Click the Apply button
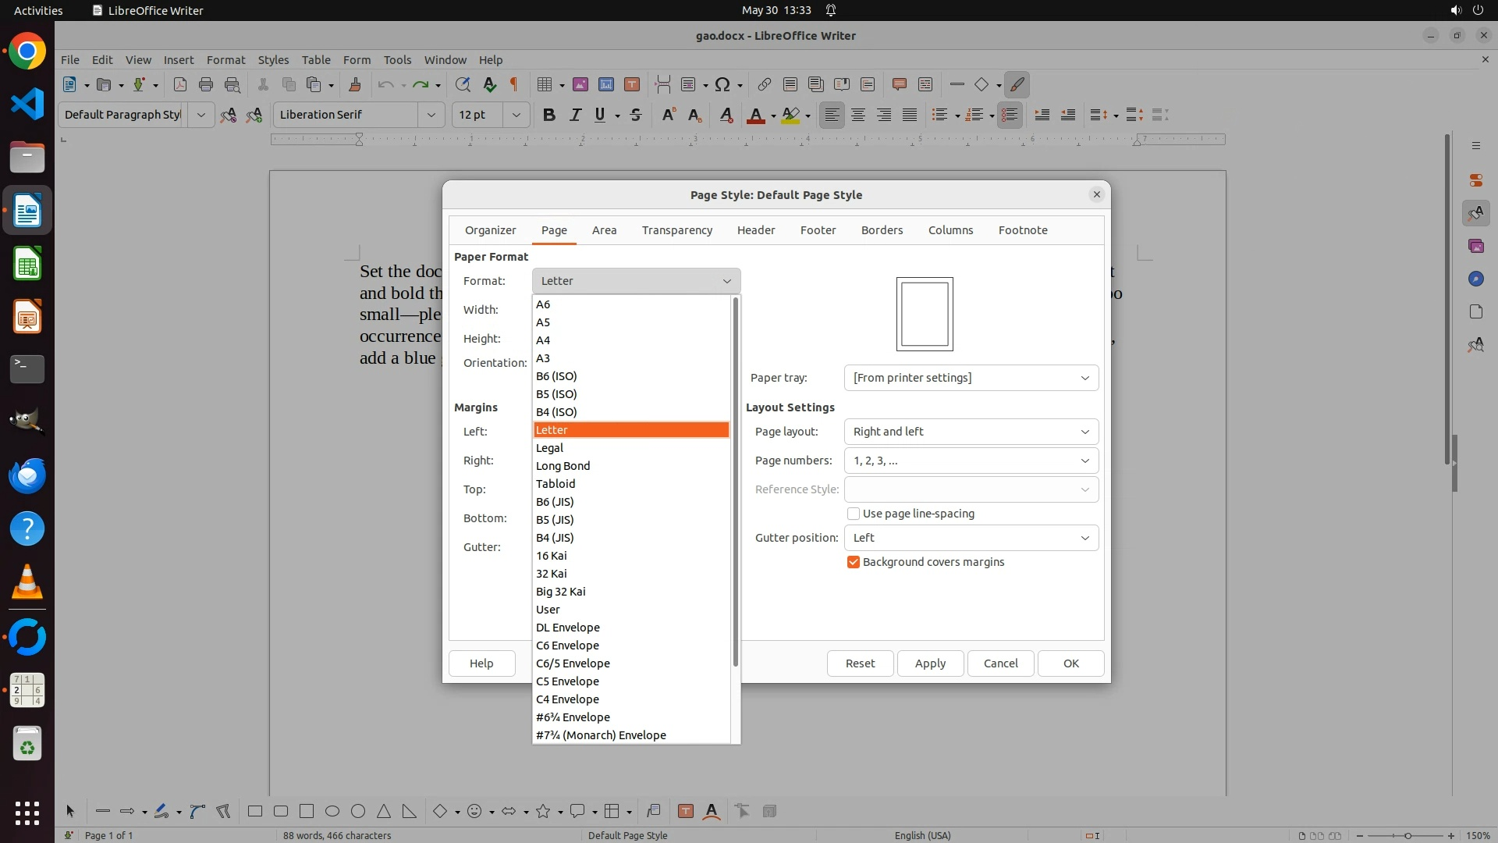Viewport: 1498px width, 843px height. click(x=930, y=663)
